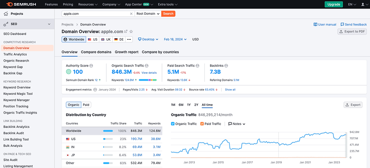This screenshot has width=370, height=168.
Task: Clear the search field with X icon
Action: pyautogui.click(x=131, y=14)
